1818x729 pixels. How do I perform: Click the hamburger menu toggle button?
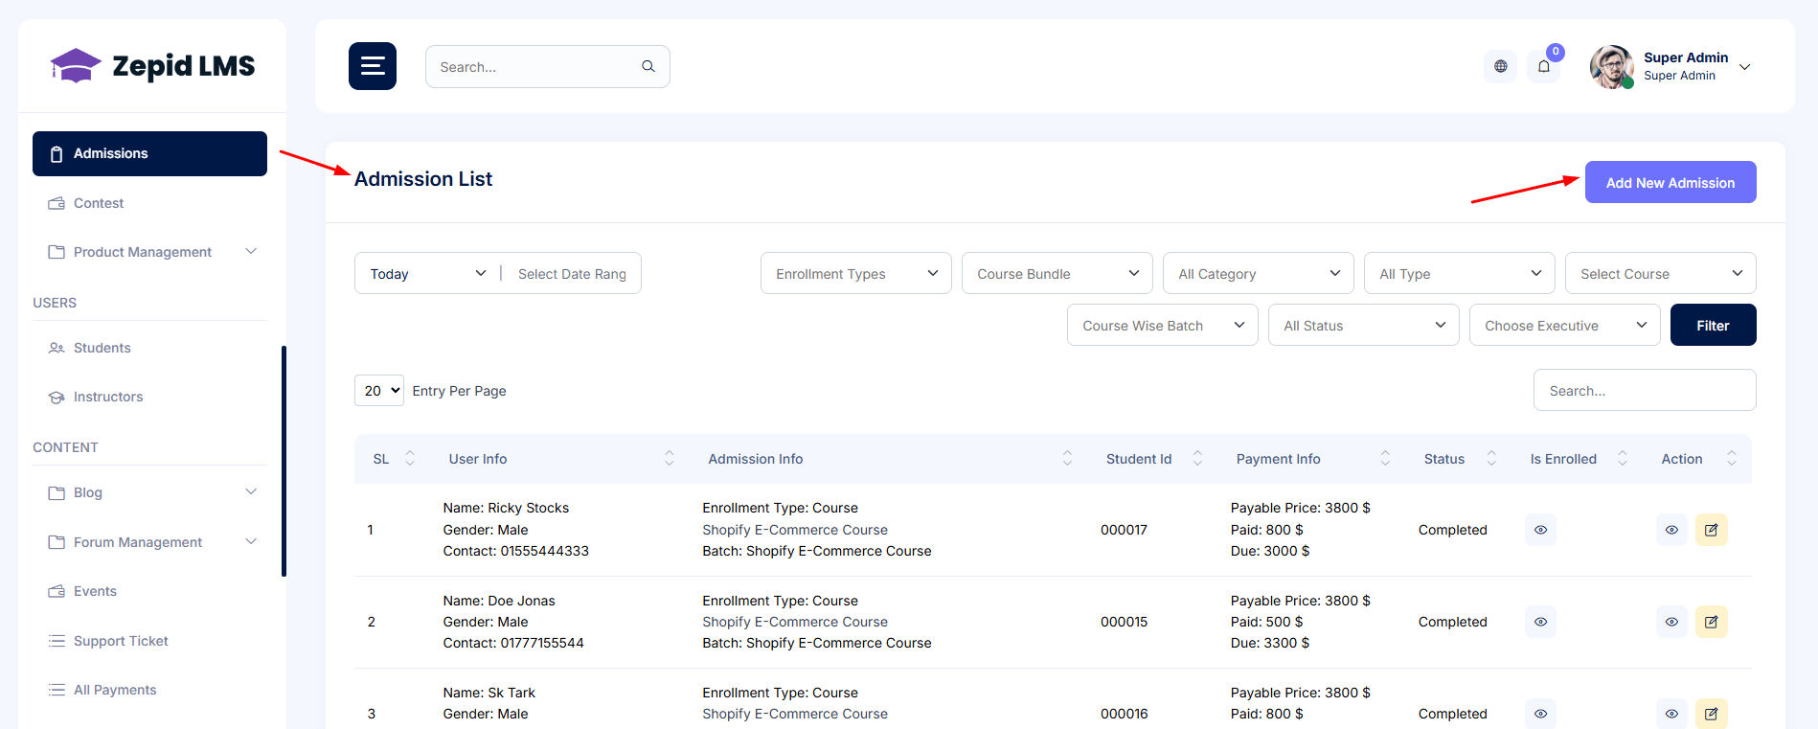click(x=373, y=66)
